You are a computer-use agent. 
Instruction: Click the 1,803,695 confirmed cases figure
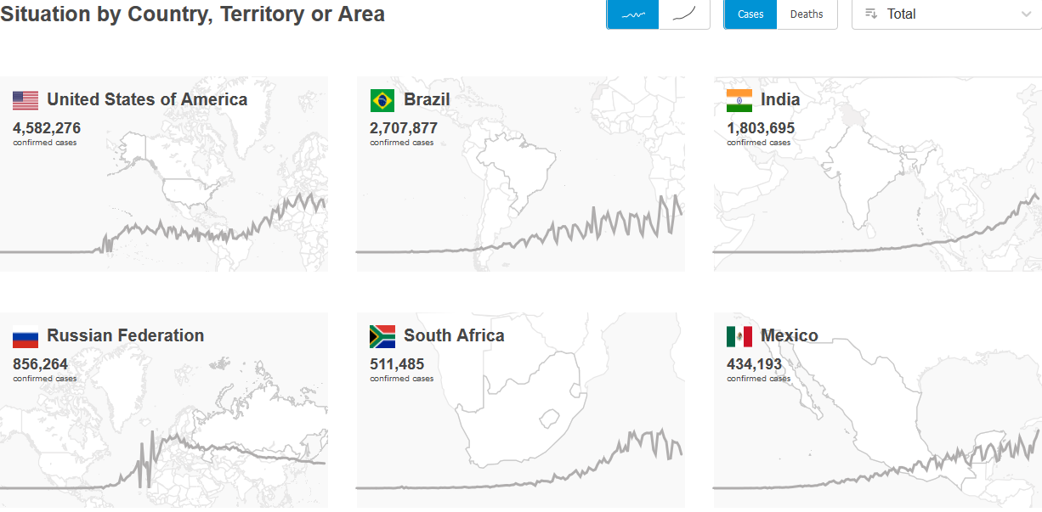[x=761, y=128]
